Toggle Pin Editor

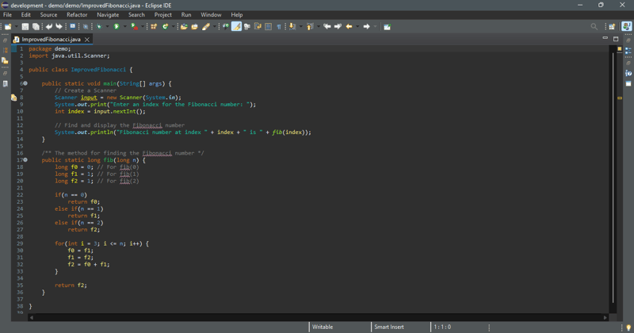pos(387,27)
